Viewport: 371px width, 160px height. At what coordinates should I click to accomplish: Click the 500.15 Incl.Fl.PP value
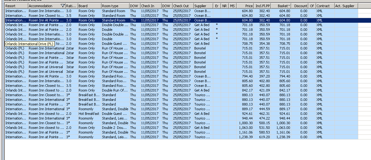tap(264, 123)
